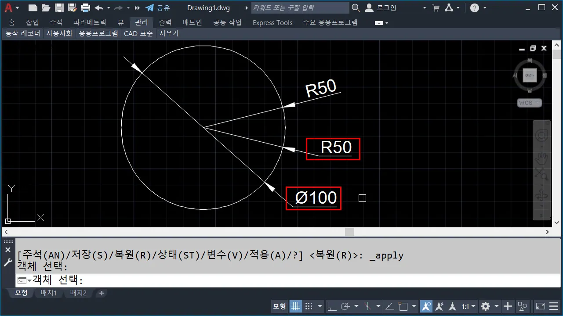Click the 로그인 sign-in button
The image size is (563, 316).
[x=381, y=7]
